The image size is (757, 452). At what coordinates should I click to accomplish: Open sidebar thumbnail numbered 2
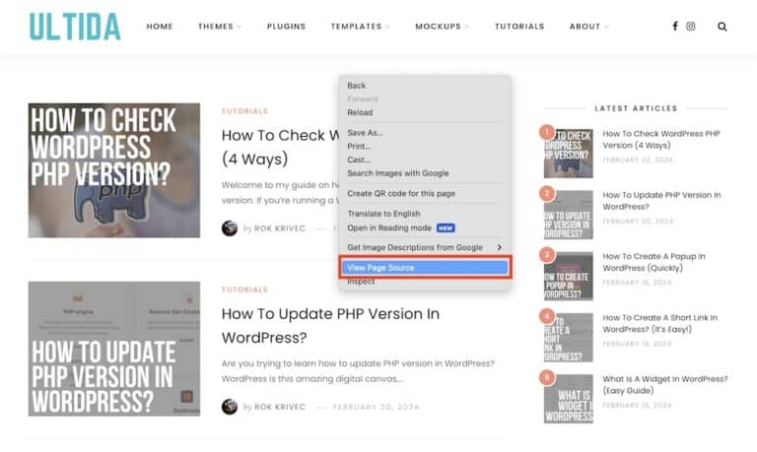(x=568, y=215)
